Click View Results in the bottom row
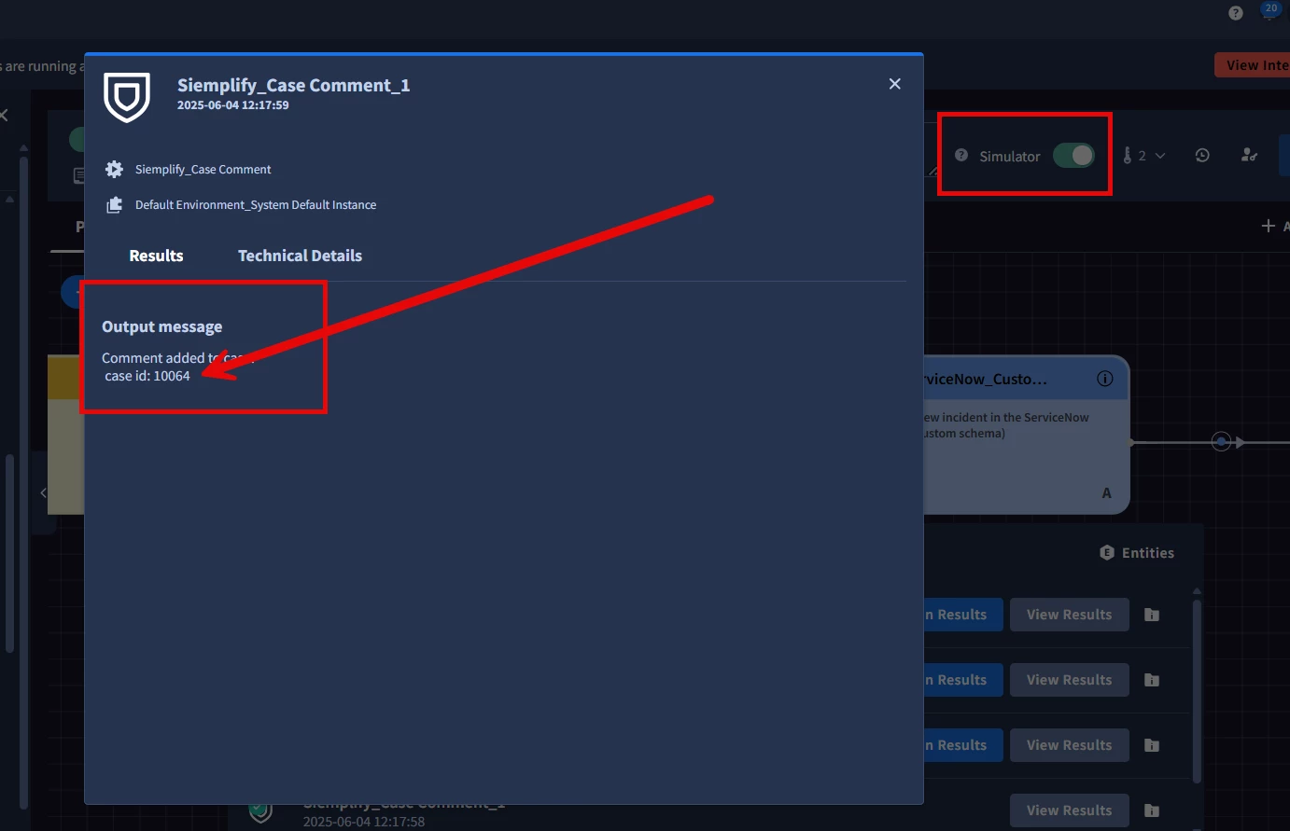The height and width of the screenshot is (831, 1290). tap(1070, 810)
